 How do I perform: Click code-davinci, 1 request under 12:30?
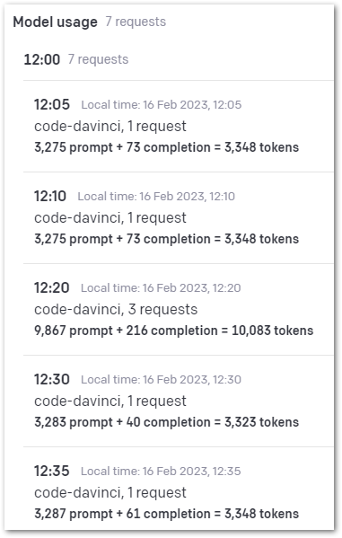pyautogui.click(x=110, y=401)
